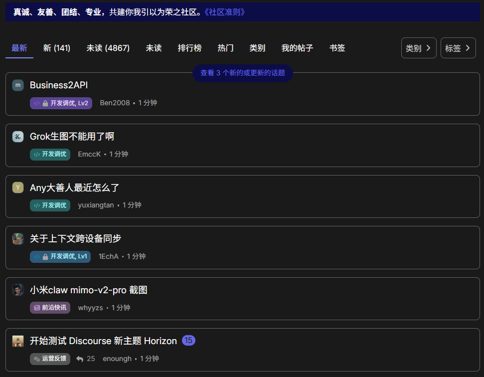This screenshot has width=484, height=377.
Task: Click username Ben2008
Action: coord(115,103)
